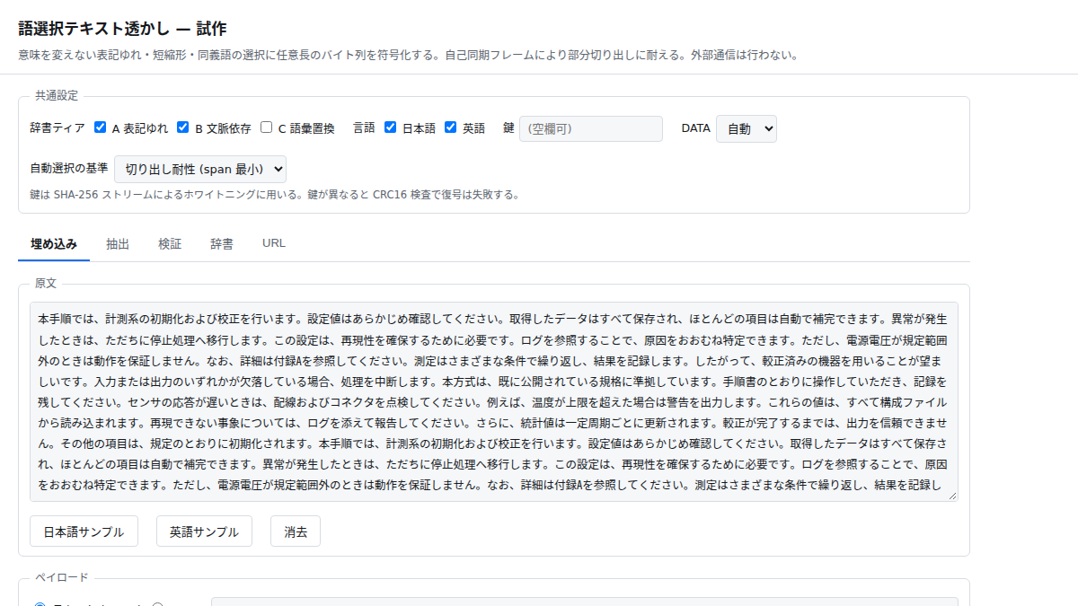Toggle the A 表記ゆれ dictionary tier checkbox
The height and width of the screenshot is (606, 1078).
[100, 127]
